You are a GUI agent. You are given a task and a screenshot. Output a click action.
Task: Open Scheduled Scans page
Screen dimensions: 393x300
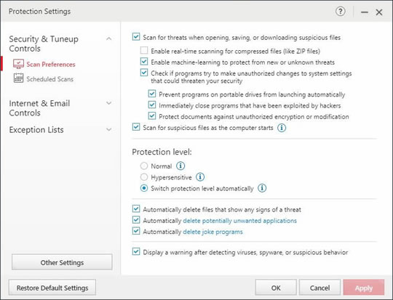tap(50, 79)
